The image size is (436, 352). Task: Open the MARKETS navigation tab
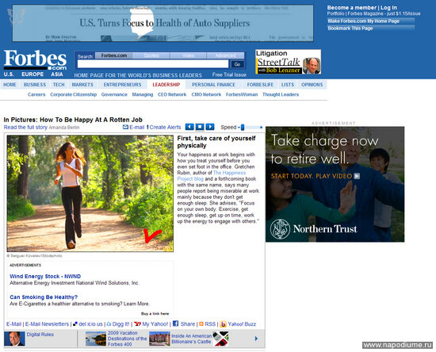pos(82,85)
